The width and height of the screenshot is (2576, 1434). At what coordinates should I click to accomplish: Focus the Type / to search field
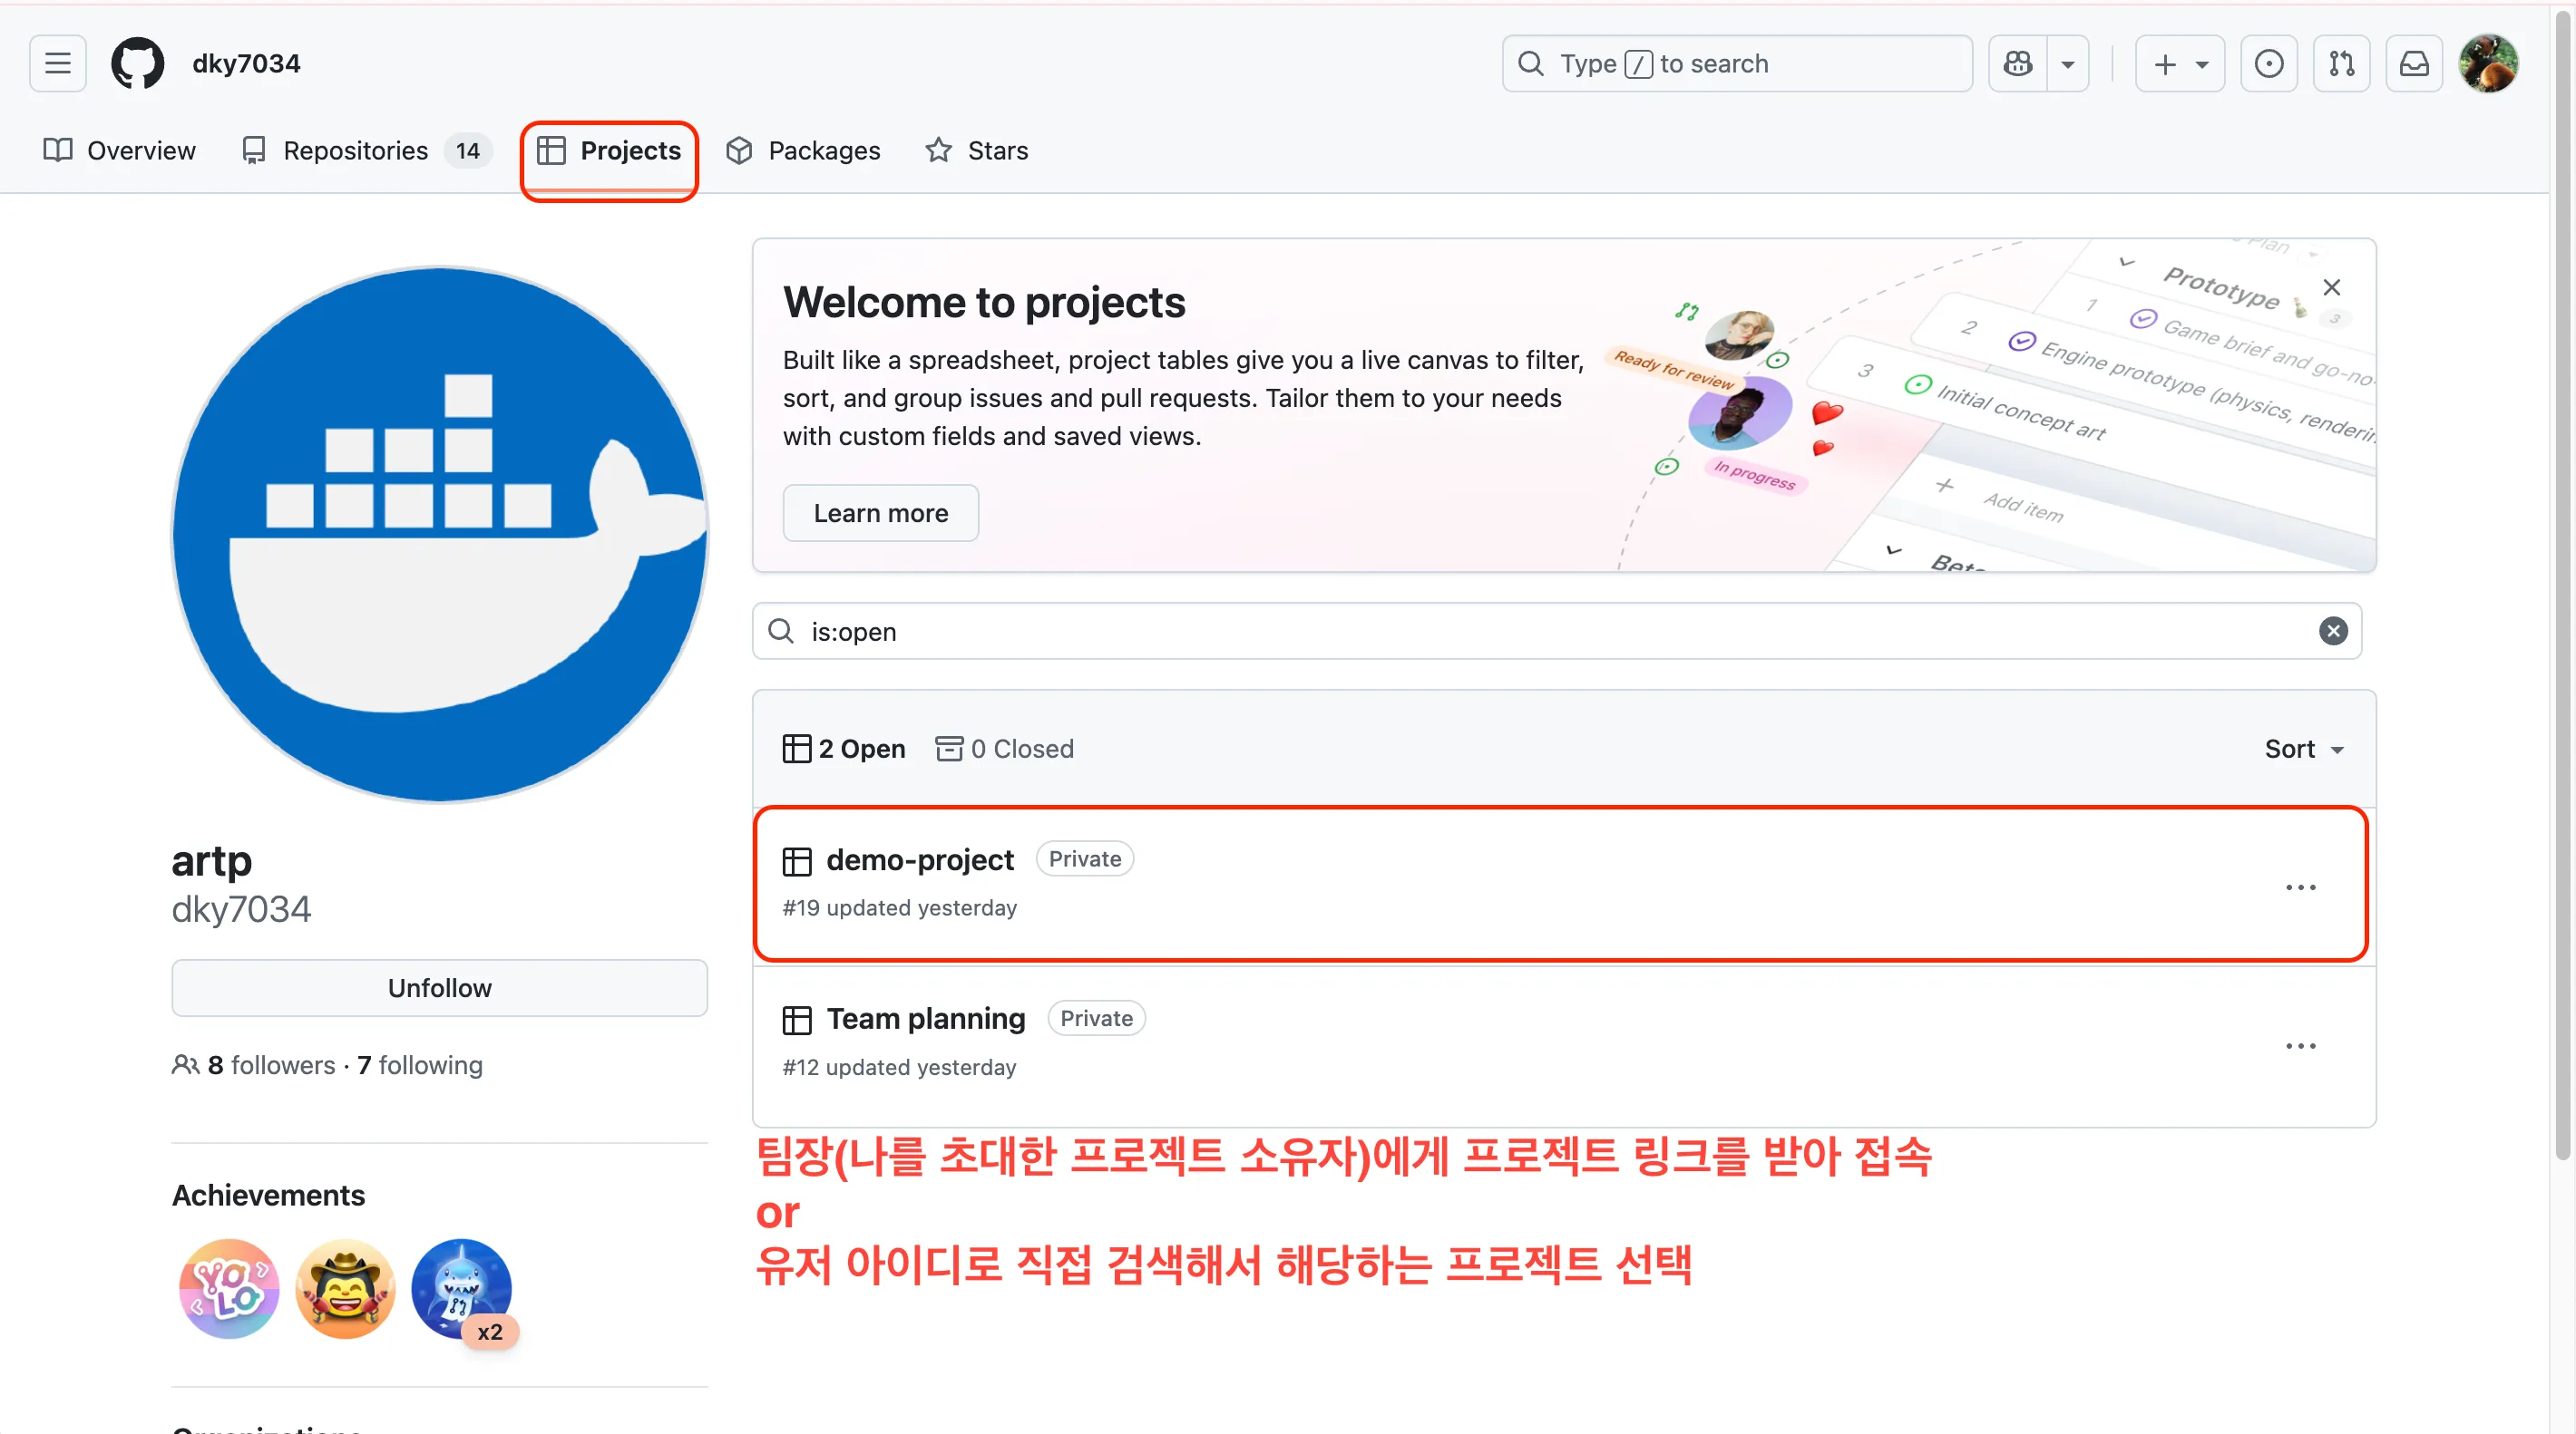click(x=1736, y=64)
